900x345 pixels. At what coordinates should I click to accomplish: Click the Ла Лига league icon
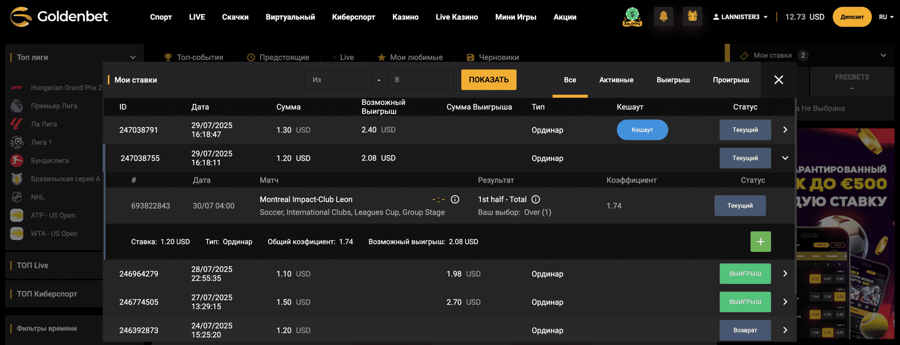point(17,124)
